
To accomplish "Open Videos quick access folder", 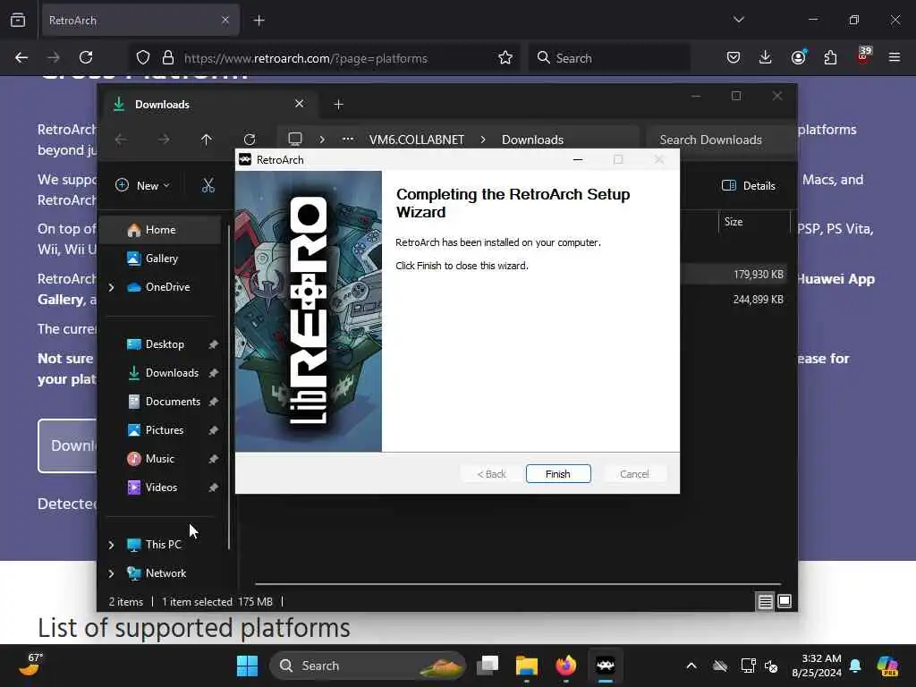I will click(x=161, y=488).
